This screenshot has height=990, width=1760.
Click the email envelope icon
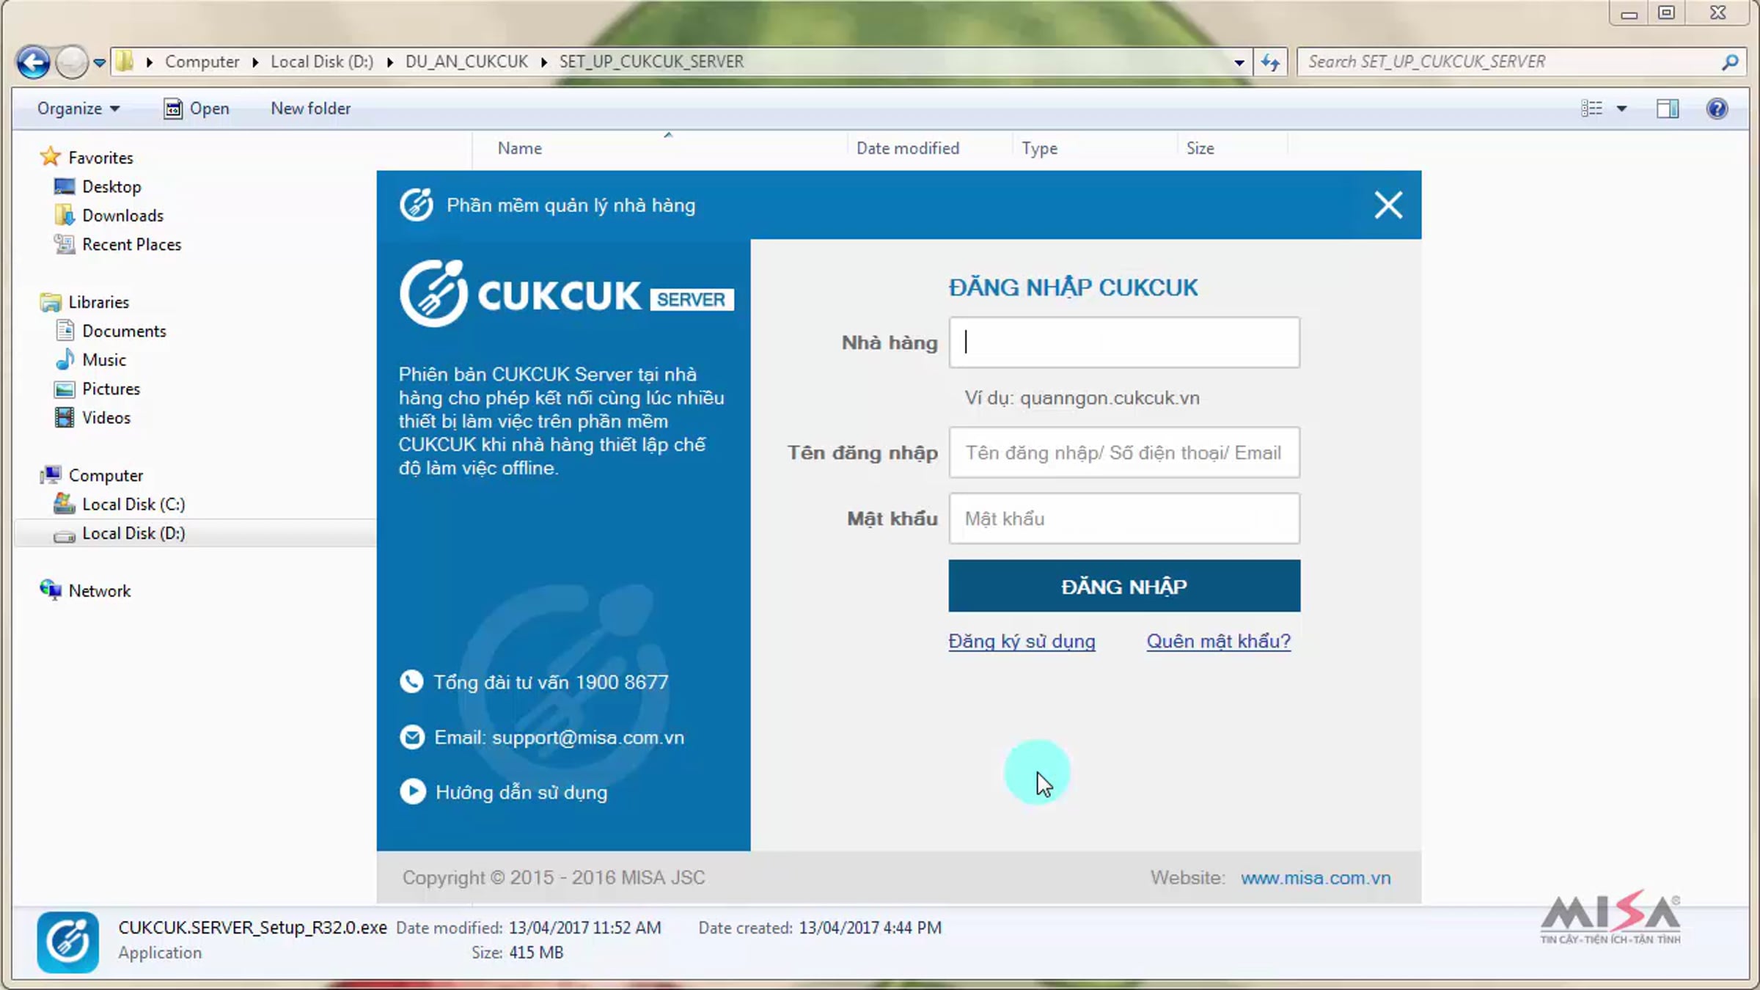coord(412,737)
